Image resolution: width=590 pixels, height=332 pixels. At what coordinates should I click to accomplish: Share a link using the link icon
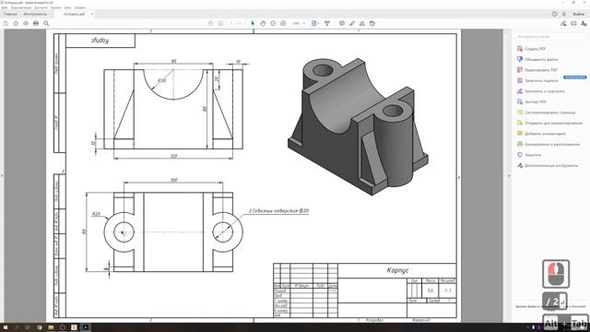point(563,23)
